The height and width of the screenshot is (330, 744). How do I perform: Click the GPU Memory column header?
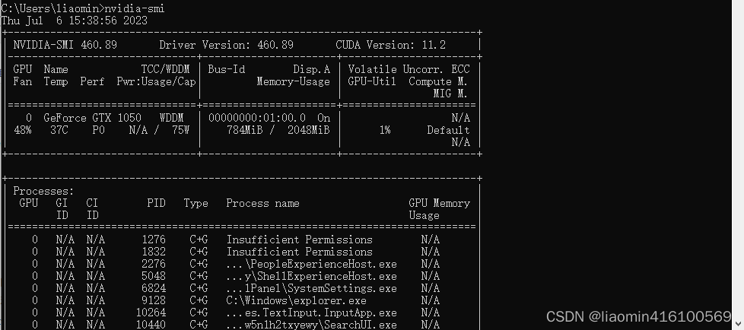click(x=440, y=204)
